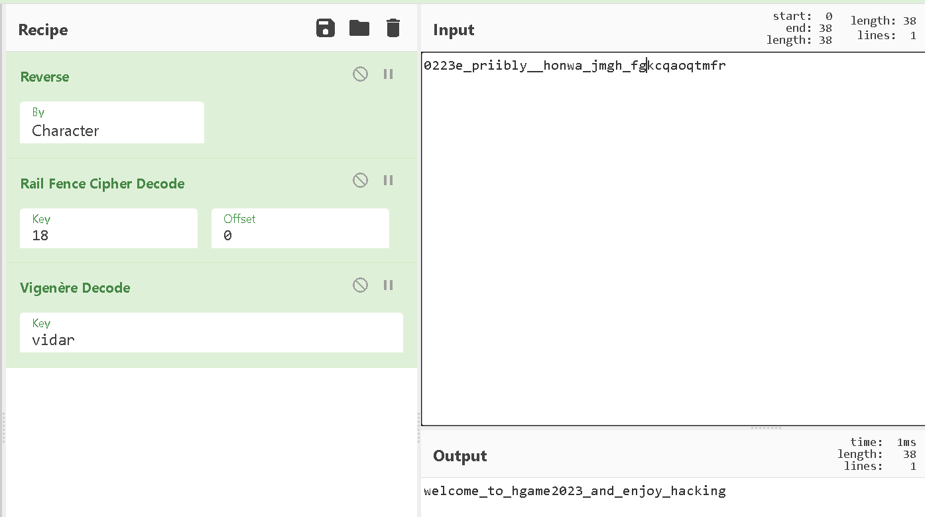Screen dimensions: 925x517
Task: Edit the Rail Fence Offset field
Action: [x=300, y=228]
